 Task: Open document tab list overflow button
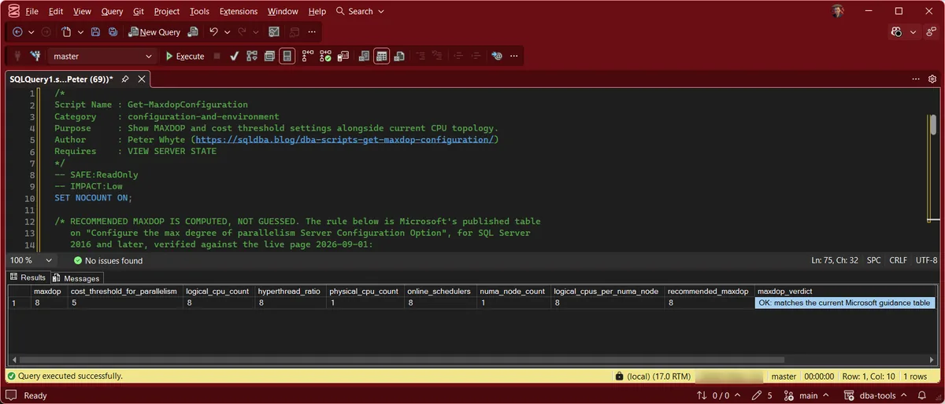point(916,79)
